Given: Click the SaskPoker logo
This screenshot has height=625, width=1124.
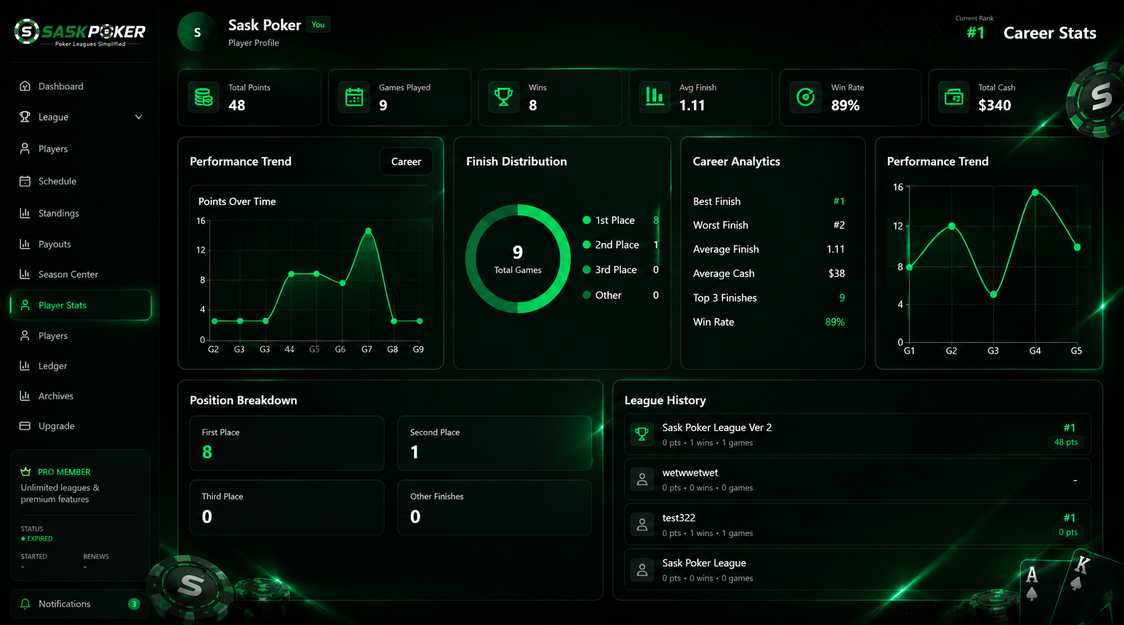Looking at the screenshot, I should pyautogui.click(x=80, y=33).
